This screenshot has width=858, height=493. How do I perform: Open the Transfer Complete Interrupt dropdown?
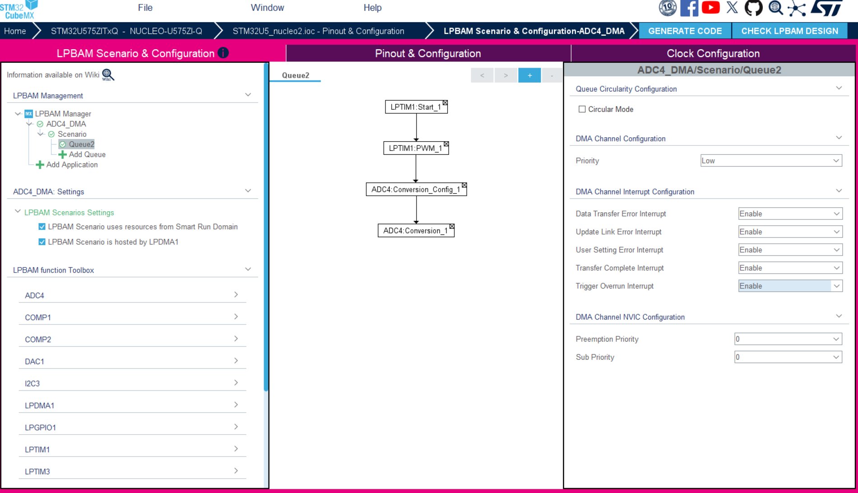(x=790, y=268)
